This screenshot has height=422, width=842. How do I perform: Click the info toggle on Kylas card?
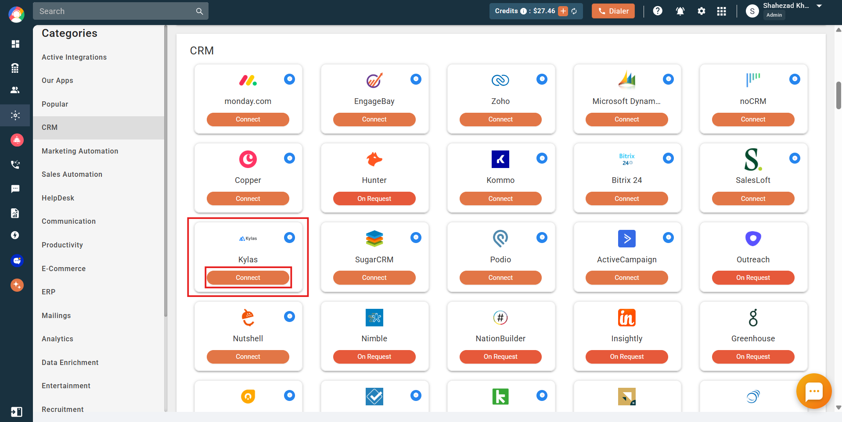tap(289, 237)
